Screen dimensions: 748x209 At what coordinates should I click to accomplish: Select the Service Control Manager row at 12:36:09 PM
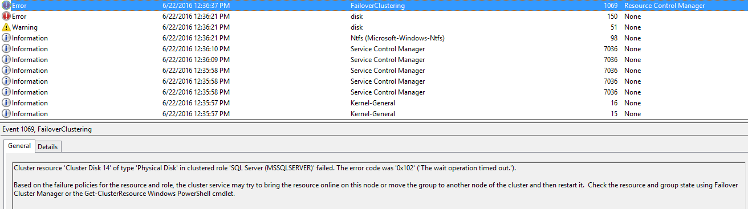374,60
